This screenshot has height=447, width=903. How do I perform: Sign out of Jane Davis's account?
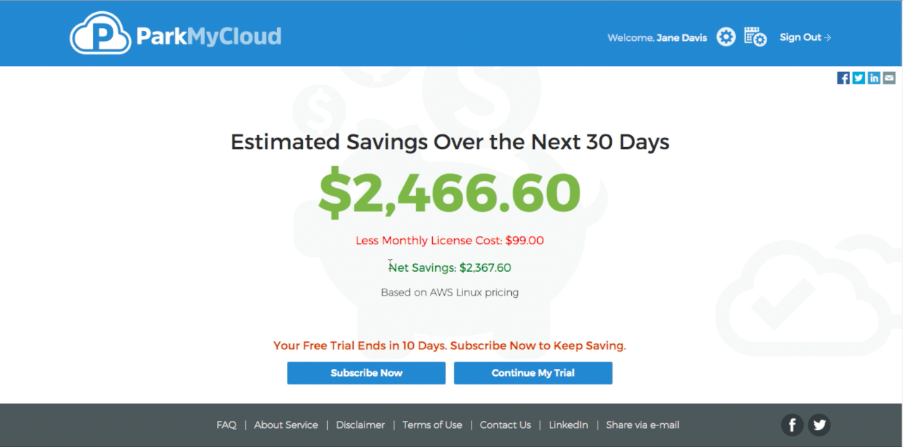pos(804,37)
